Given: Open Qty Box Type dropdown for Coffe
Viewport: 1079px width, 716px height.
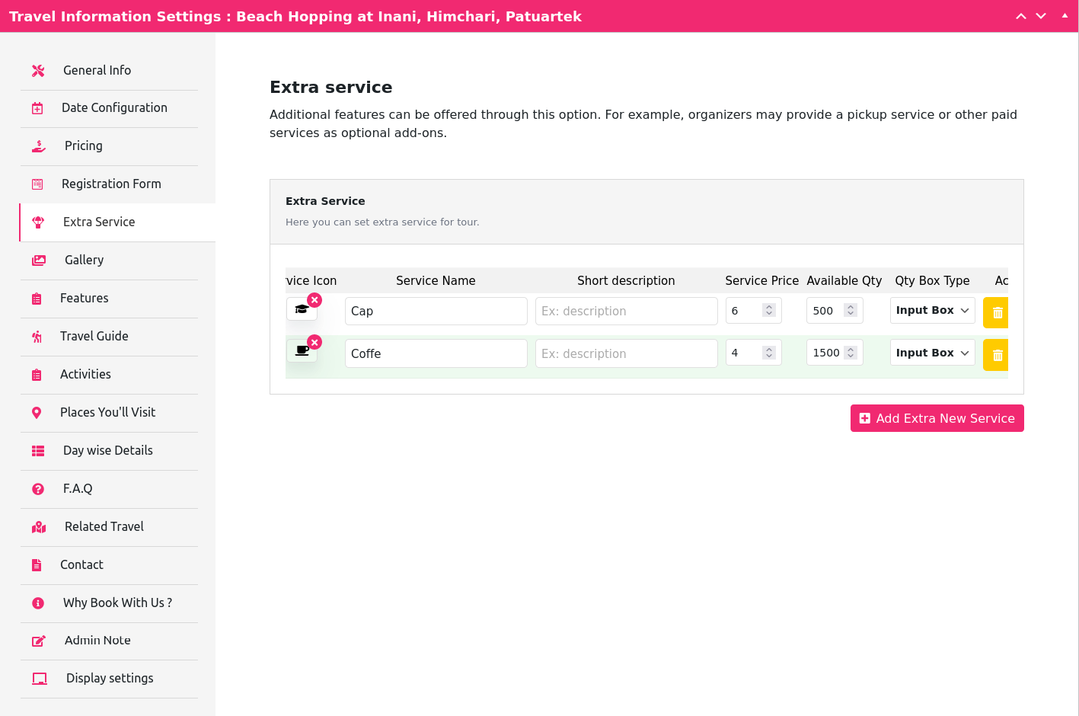Looking at the screenshot, I should click(932, 353).
